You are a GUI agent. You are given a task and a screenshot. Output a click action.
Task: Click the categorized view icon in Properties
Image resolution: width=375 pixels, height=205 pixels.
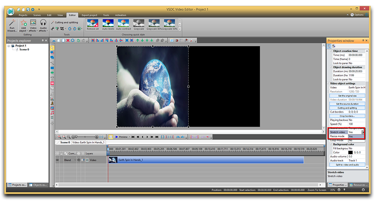coord(329,46)
